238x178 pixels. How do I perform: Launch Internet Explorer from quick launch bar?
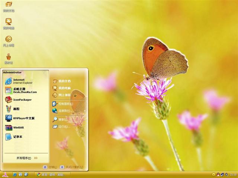15,175
